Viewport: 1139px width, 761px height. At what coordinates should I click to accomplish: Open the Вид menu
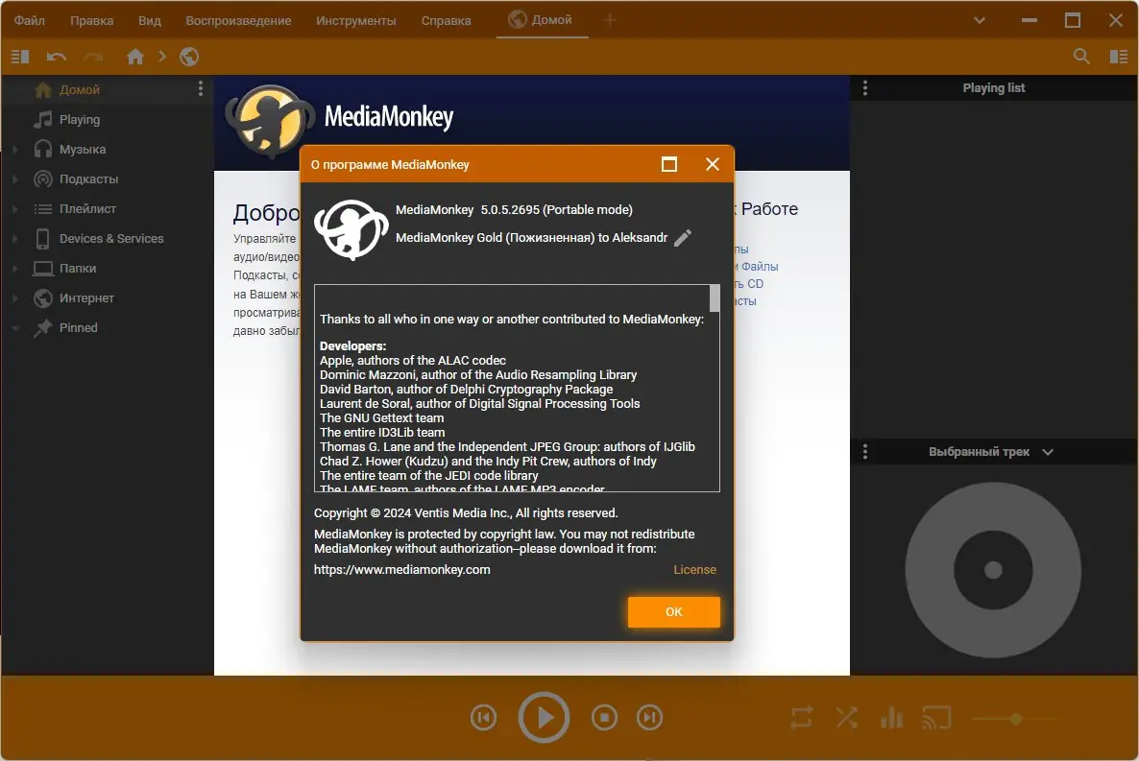click(x=150, y=20)
